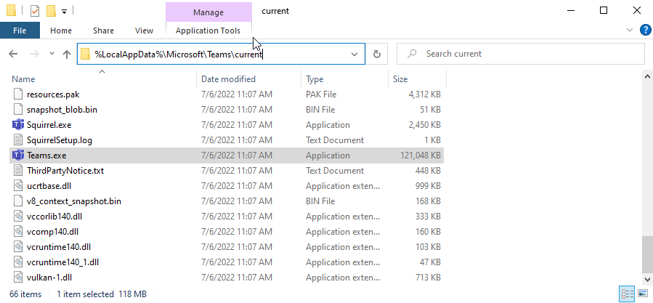Expand the ribbon with the chevron
This screenshot has height=303, width=653.
tap(629, 30)
